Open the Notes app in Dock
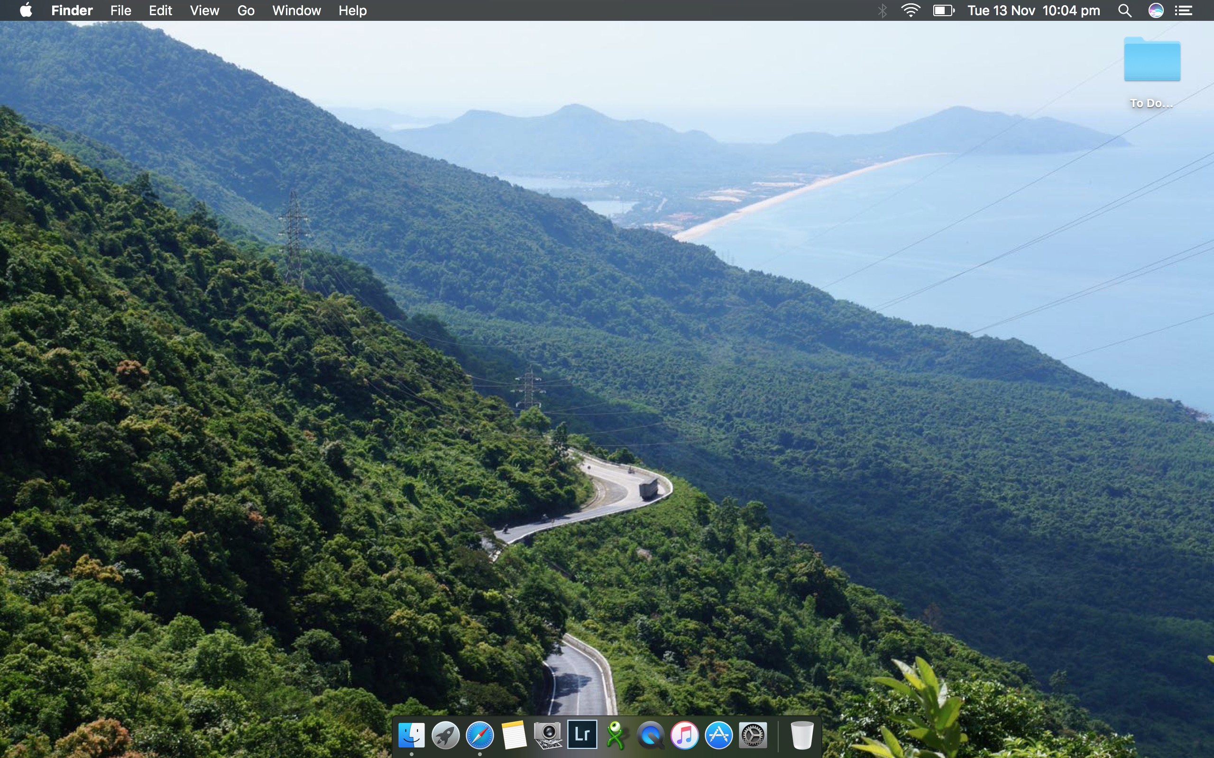 514,735
